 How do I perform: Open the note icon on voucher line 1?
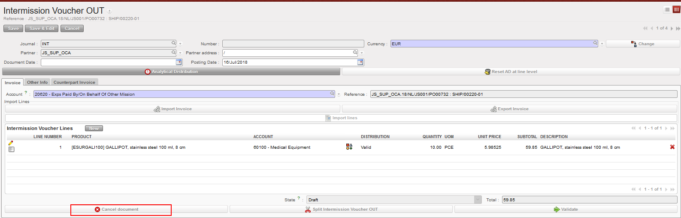click(11, 149)
